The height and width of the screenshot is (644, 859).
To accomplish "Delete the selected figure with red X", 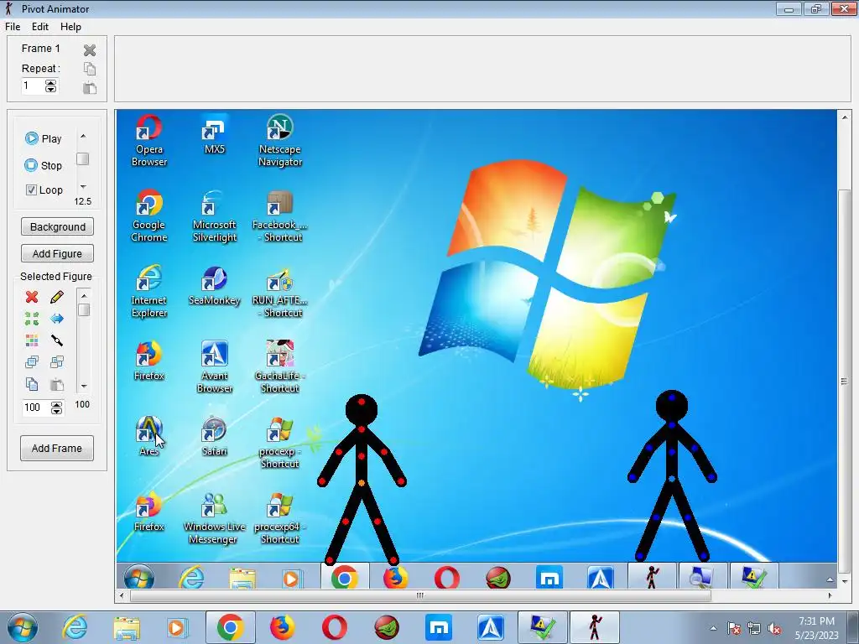I will click(x=32, y=297).
